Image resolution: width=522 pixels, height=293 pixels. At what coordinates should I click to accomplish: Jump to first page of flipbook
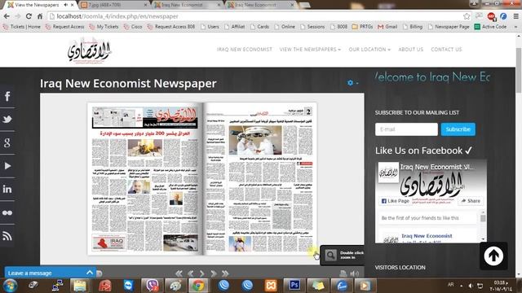point(179,273)
